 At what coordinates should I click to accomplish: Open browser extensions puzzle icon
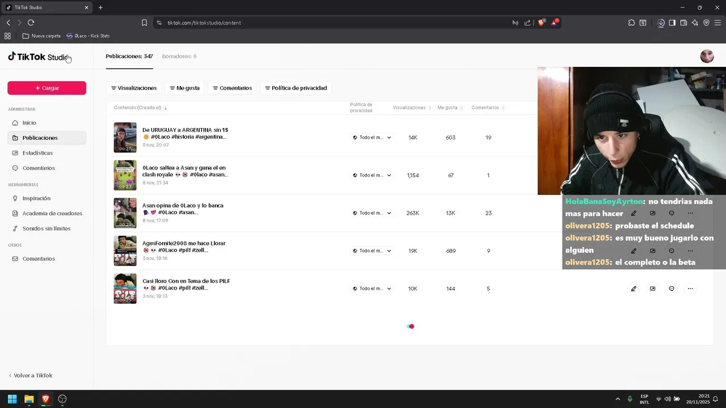click(x=631, y=23)
